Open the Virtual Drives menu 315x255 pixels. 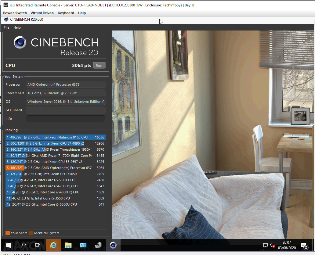[42, 13]
